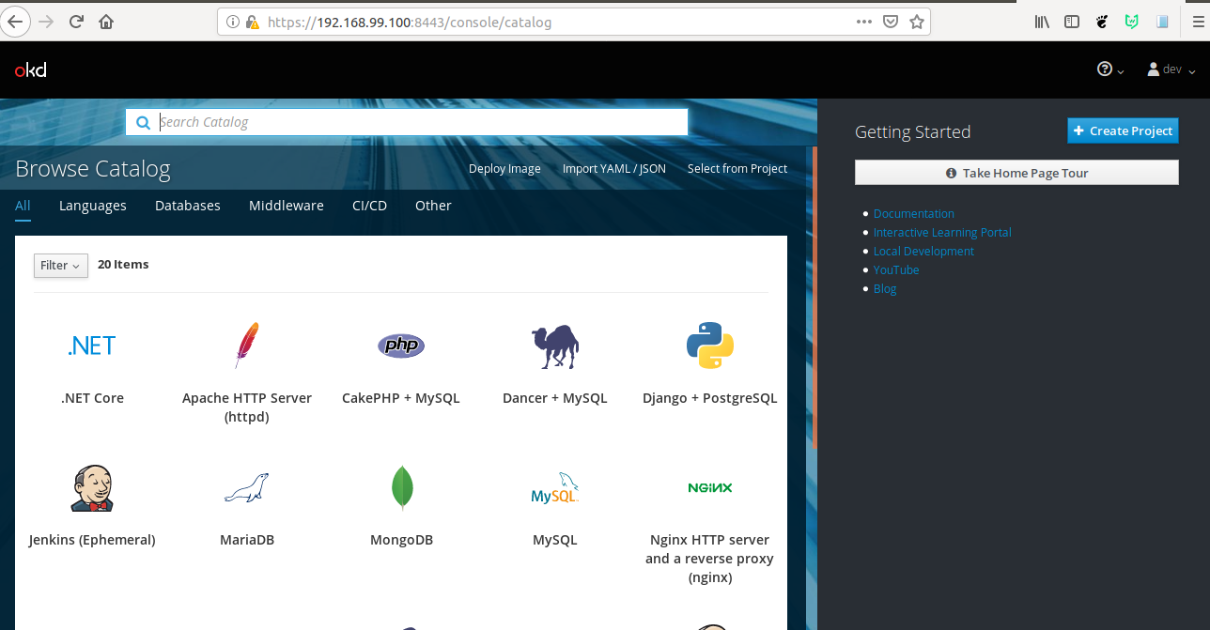Click the lock warning icon in address bar
This screenshot has width=1210, height=630.
pyautogui.click(x=252, y=22)
